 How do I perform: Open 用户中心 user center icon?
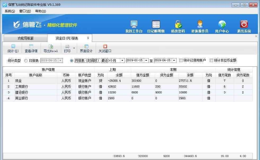(x=222, y=26)
